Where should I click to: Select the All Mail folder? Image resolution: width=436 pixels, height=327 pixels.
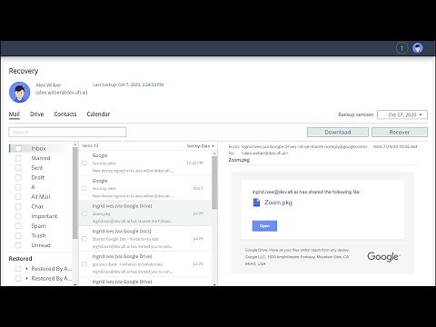[41, 197]
